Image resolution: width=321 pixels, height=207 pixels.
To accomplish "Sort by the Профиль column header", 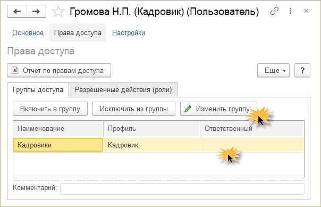I will coord(151,129).
